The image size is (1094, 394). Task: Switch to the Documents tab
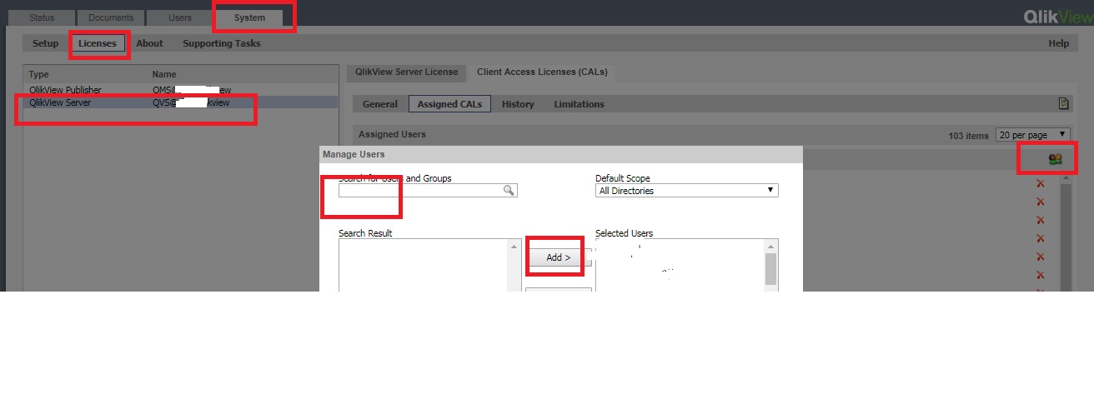pos(110,17)
